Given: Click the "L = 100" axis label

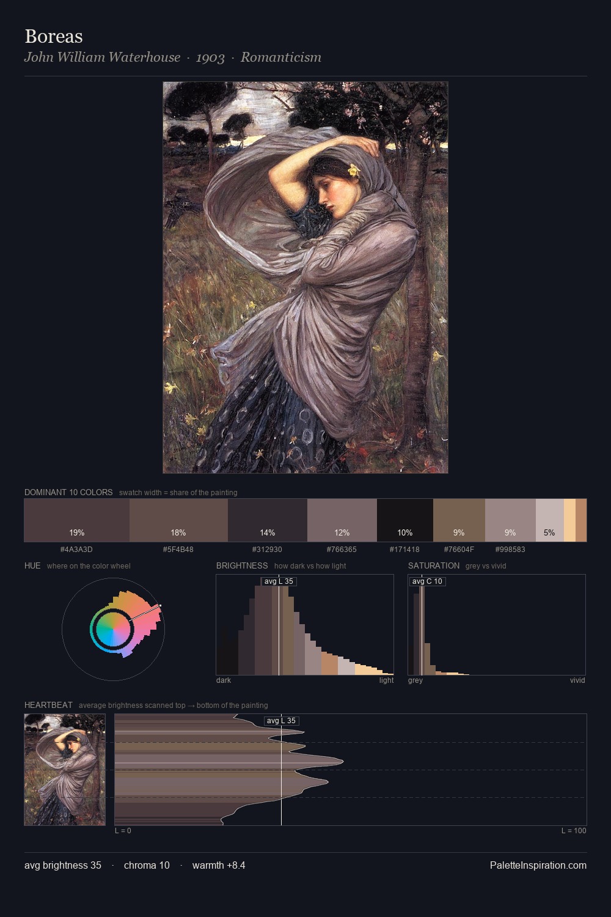Looking at the screenshot, I should [574, 831].
